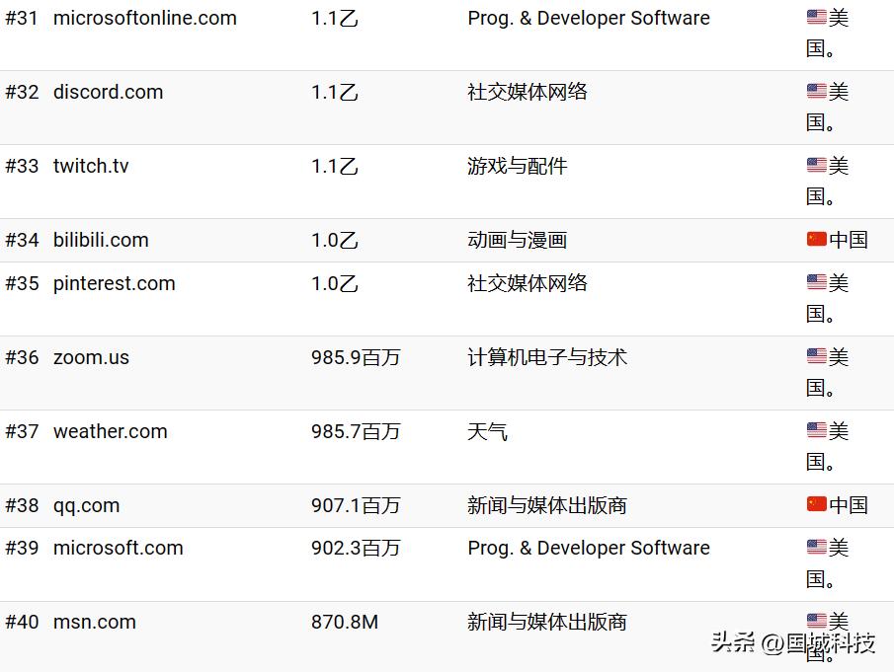
Task: Click the US flag icon beside weather.com
Action: coord(814,430)
